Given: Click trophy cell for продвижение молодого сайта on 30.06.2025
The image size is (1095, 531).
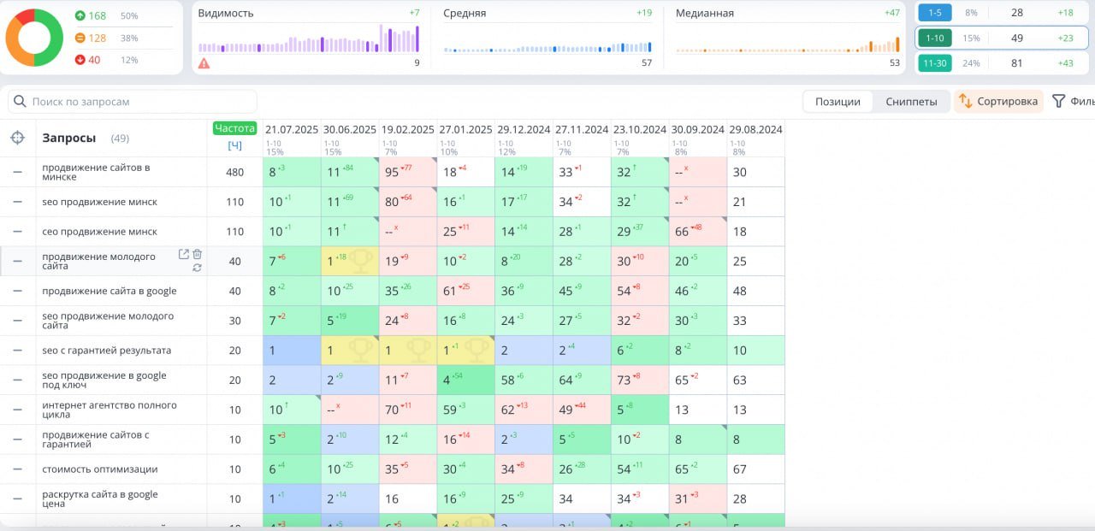Looking at the screenshot, I should pos(350,261).
